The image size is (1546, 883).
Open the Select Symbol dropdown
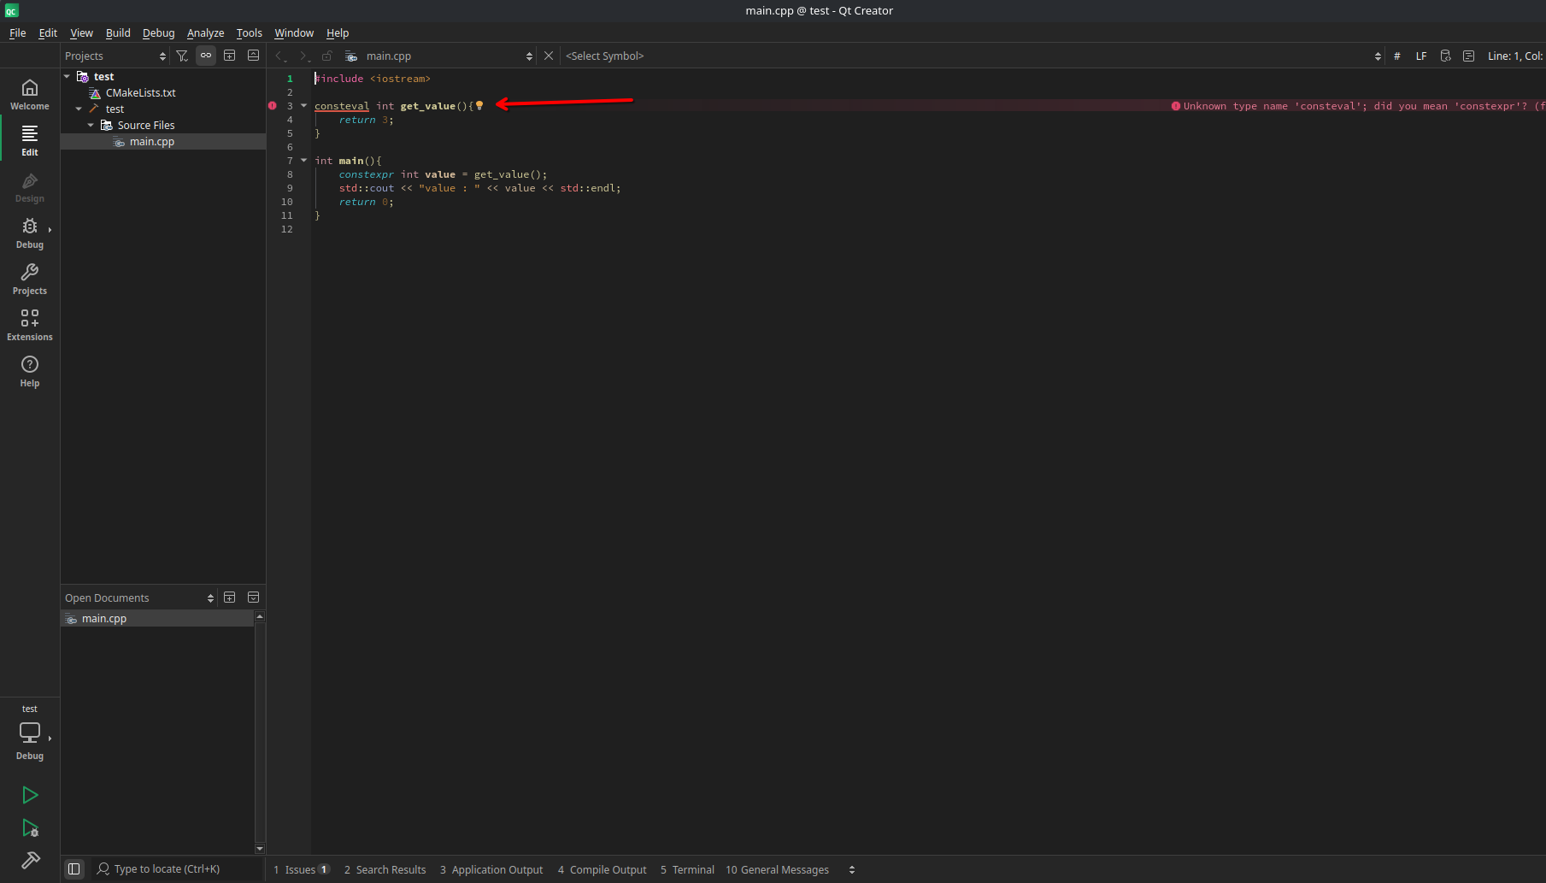tap(973, 56)
